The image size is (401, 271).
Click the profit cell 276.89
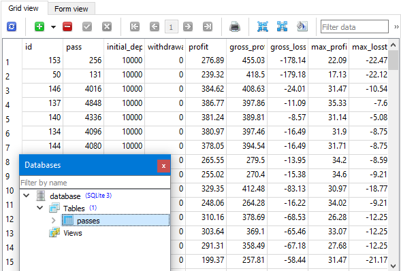[x=206, y=60]
